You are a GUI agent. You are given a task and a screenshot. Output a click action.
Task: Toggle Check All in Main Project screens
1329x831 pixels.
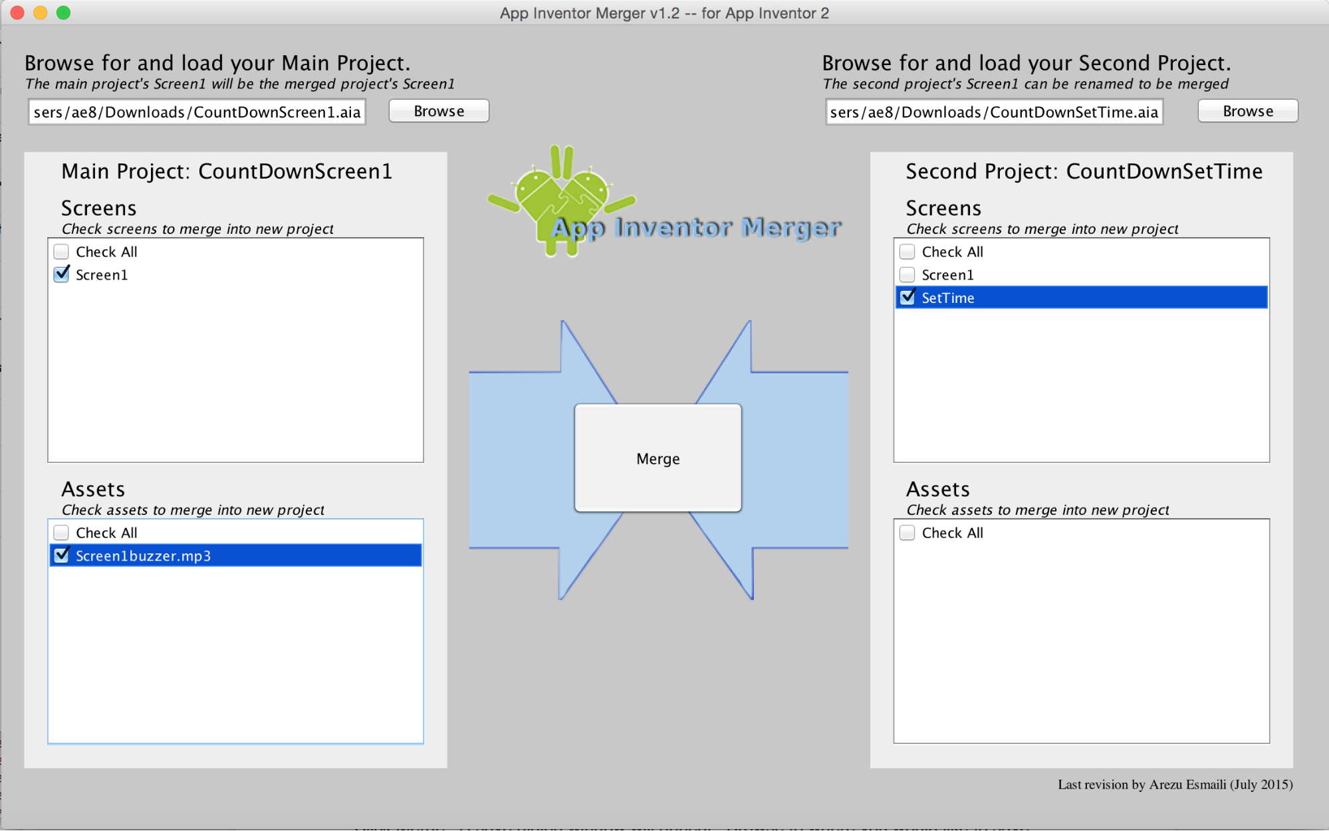point(61,252)
